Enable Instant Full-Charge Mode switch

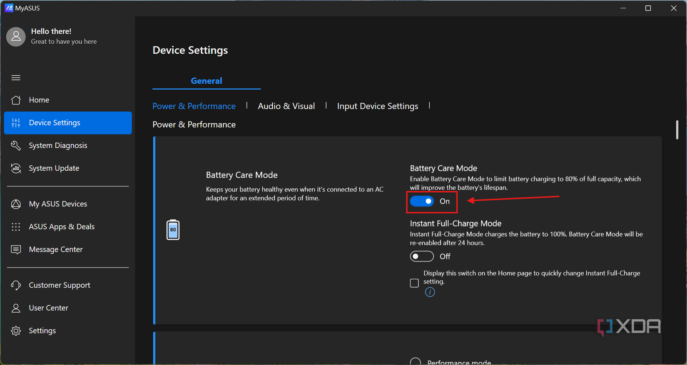[x=422, y=256]
